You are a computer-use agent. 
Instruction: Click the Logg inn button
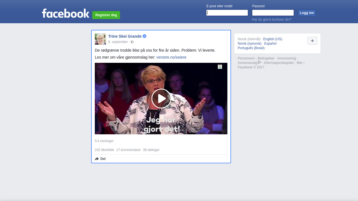click(x=307, y=13)
